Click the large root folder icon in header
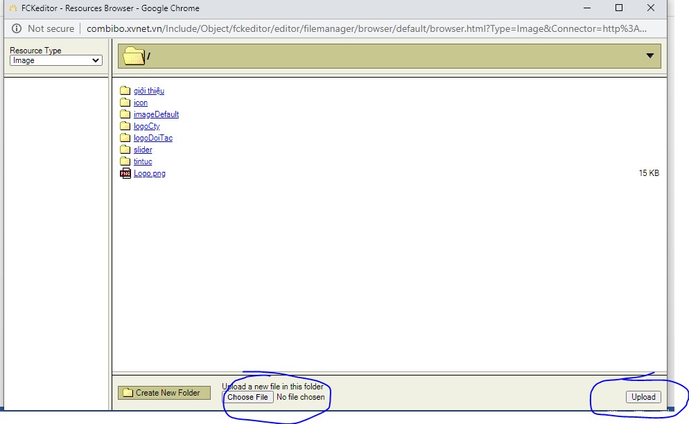 (133, 56)
